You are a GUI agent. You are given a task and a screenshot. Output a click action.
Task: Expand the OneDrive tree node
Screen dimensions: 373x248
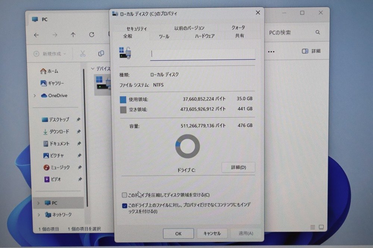35,95
